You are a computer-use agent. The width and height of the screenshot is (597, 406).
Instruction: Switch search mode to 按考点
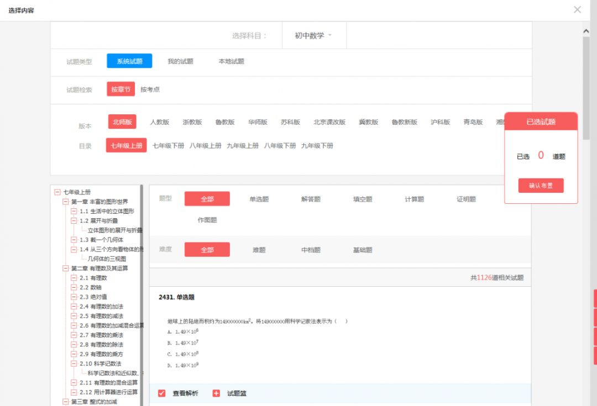149,88
